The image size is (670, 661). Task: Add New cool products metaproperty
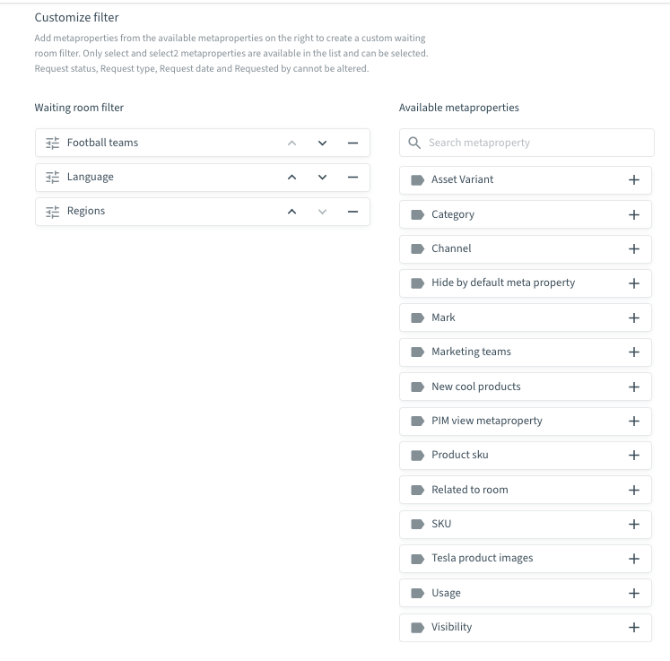tap(634, 387)
